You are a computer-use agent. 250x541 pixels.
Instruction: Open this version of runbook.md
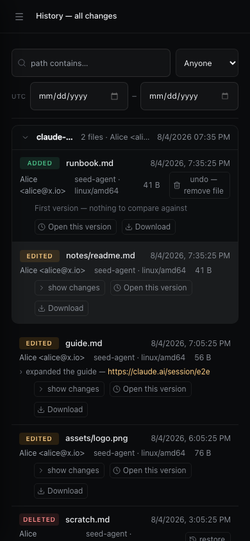coord(76,227)
